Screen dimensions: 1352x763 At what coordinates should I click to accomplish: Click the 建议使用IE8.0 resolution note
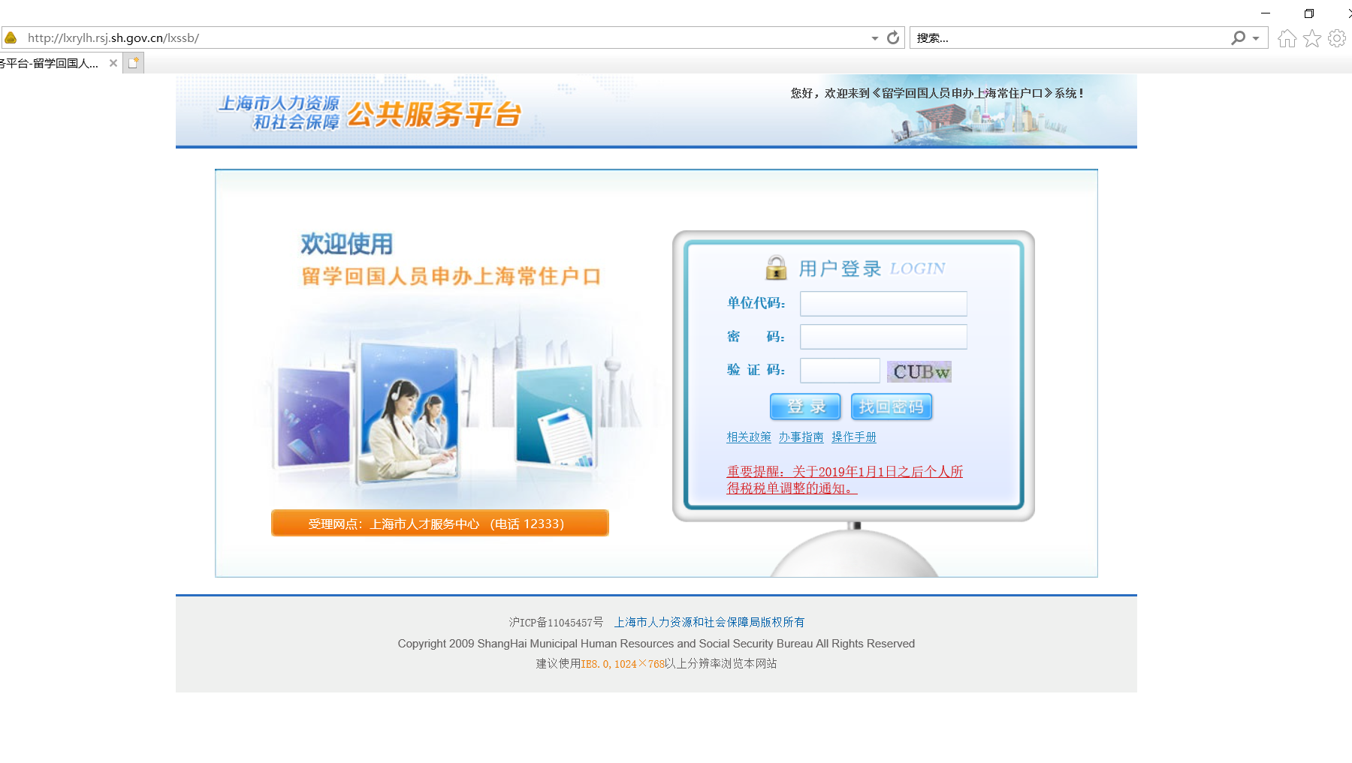656,663
